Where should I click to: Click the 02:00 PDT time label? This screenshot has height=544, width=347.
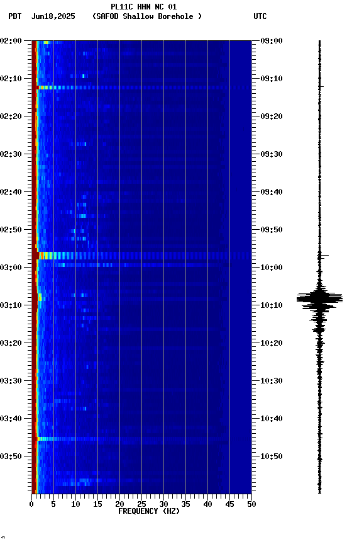[x=11, y=40]
